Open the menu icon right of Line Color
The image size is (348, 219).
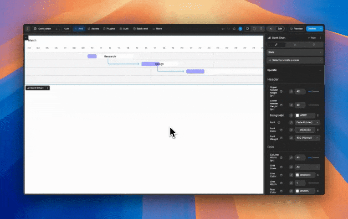pos(318,175)
